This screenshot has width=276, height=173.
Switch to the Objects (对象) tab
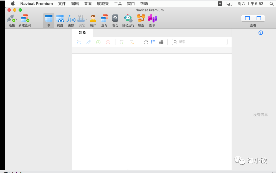pyautogui.click(x=82, y=33)
